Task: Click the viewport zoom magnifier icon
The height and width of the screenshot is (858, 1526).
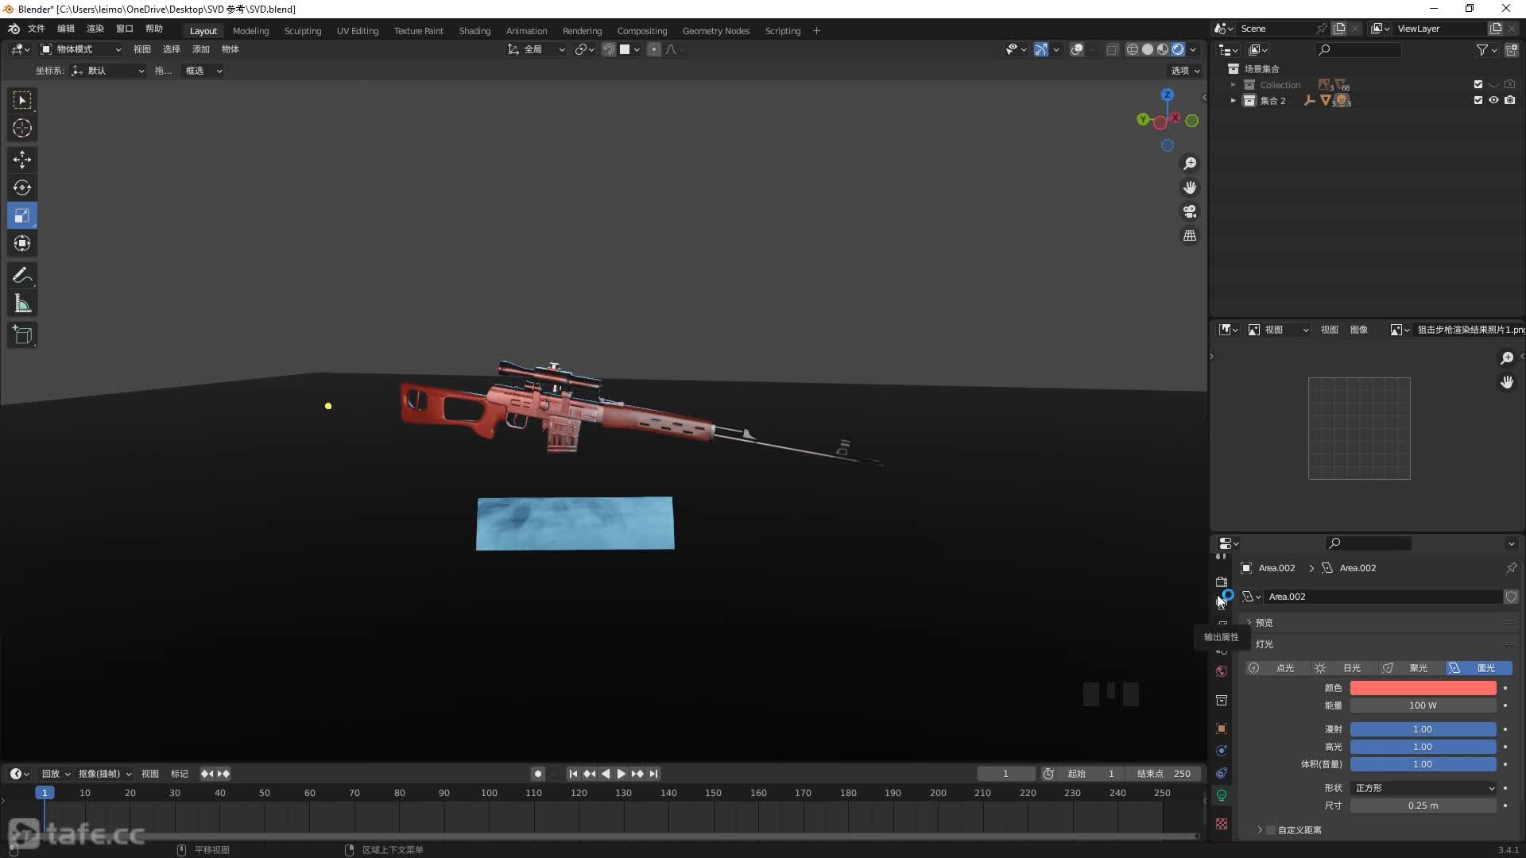Action: [1190, 164]
